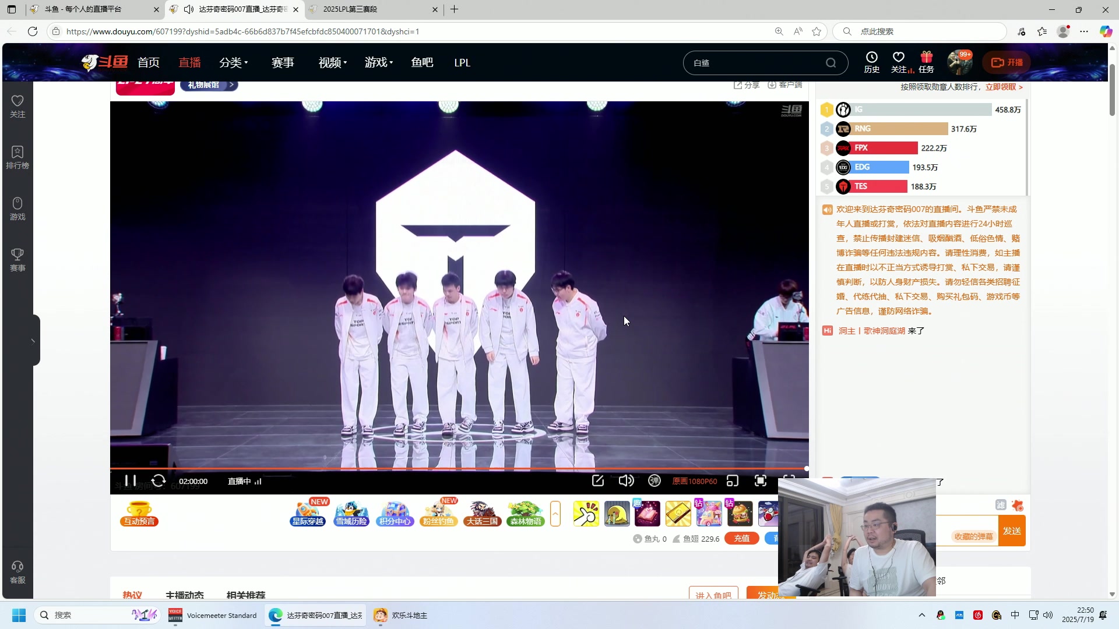Viewport: 1119px width, 629px height.
Task: Switch to 斗鱼-每个人的直播平台 browser tab
Action: point(94,9)
